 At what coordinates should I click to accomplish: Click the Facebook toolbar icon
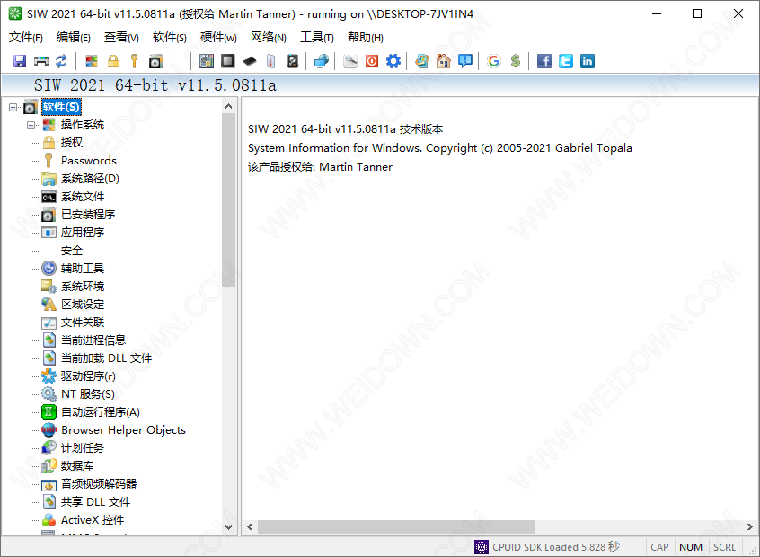544,61
